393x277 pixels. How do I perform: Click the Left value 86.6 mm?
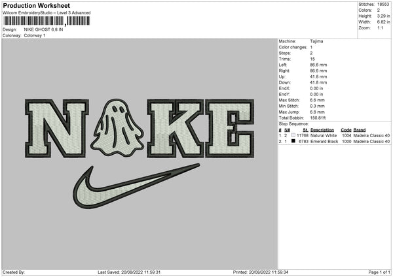point(318,65)
